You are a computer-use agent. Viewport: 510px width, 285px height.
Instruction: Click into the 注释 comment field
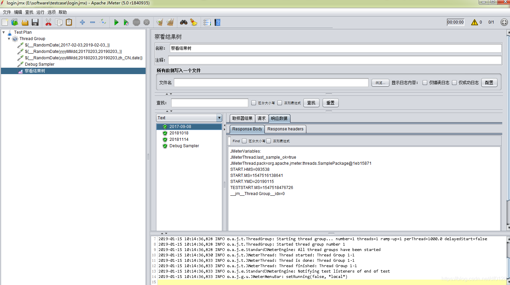pyautogui.click(x=335, y=60)
